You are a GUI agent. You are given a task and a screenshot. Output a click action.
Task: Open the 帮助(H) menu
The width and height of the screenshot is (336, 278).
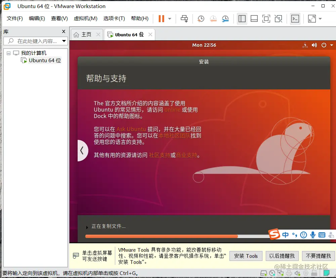pyautogui.click(x=140, y=18)
